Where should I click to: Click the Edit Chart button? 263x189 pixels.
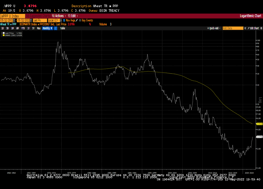point(253,28)
